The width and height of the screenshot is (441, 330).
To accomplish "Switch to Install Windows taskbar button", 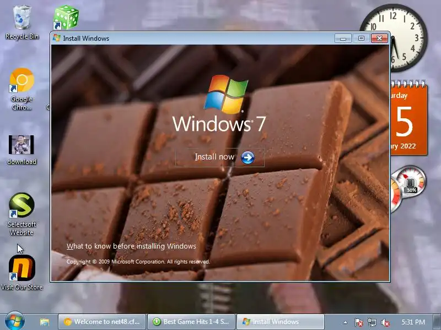I will click(x=281, y=322).
